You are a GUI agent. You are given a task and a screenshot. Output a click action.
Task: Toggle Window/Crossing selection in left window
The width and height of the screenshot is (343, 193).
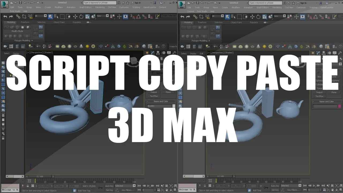tap(69, 17)
